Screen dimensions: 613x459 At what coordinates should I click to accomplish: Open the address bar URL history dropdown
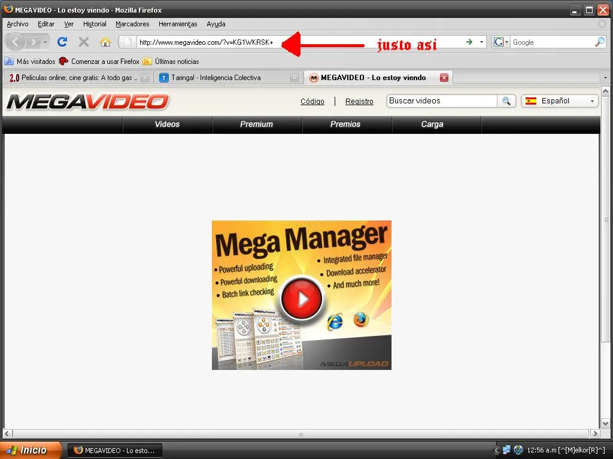coord(481,42)
